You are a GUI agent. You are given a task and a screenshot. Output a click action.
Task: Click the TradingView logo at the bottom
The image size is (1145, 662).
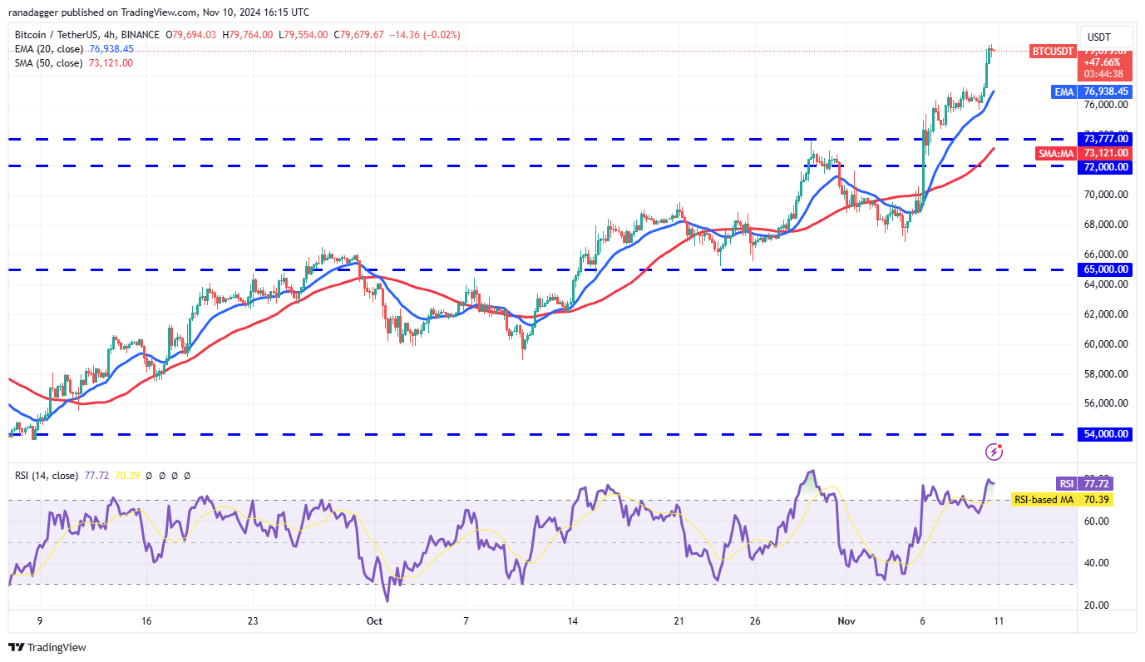click(x=47, y=647)
